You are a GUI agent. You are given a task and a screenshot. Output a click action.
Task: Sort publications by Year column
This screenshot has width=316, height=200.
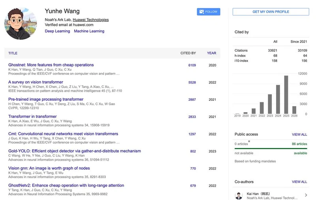pos(211,53)
